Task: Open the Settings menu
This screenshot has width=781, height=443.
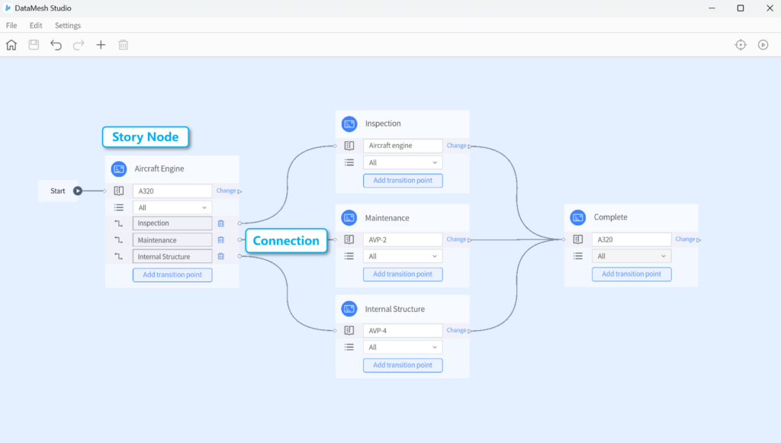Action: pyautogui.click(x=67, y=25)
